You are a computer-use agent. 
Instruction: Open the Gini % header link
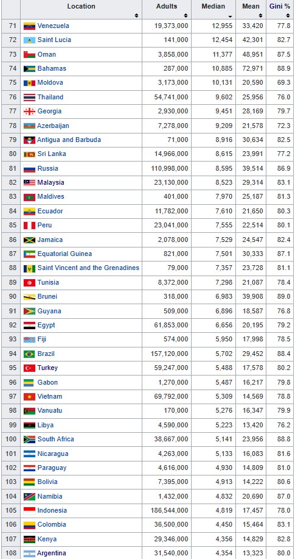coord(279,7)
